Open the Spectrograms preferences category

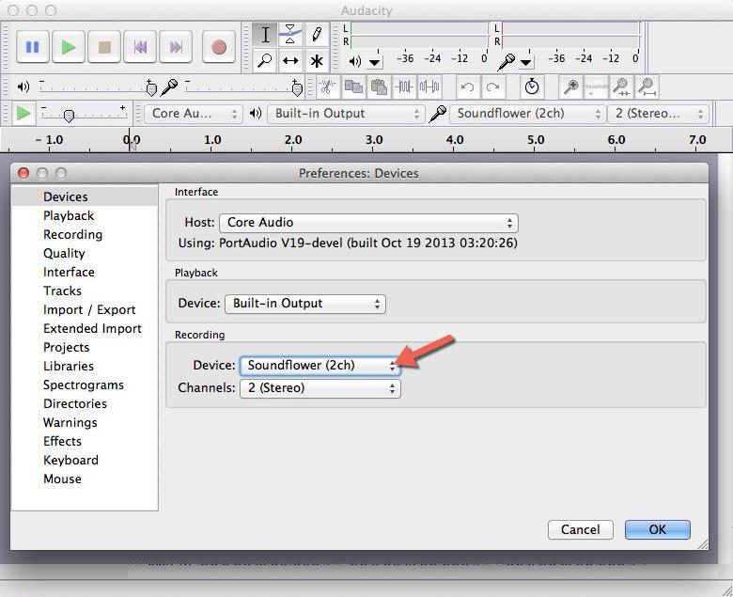(x=84, y=385)
